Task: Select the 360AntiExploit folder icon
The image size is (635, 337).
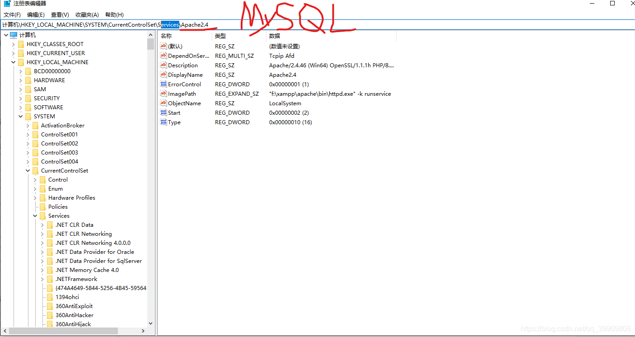Action: point(50,306)
